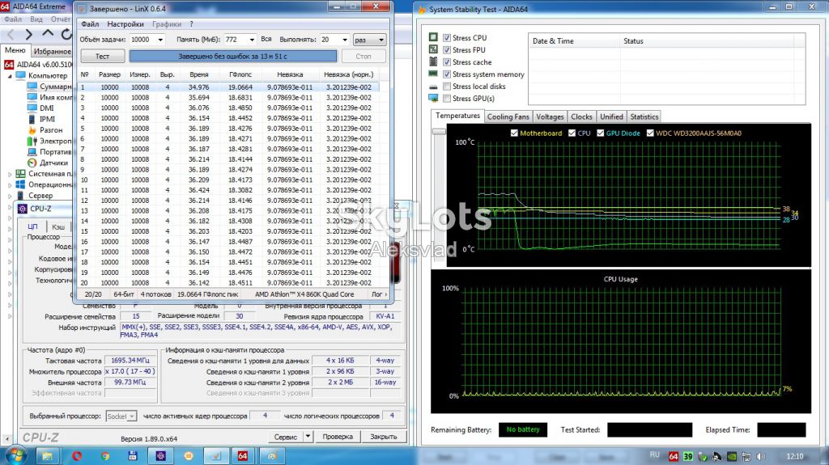Launch Opera browser from the taskbar
The image size is (829, 465).
(77, 455)
